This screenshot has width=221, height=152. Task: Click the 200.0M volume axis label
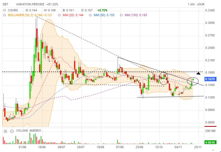click(210, 131)
